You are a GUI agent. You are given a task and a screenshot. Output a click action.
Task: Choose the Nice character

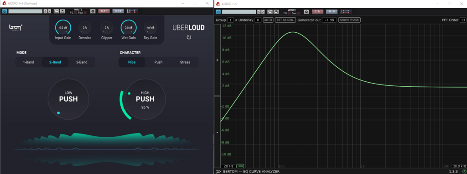click(132, 62)
